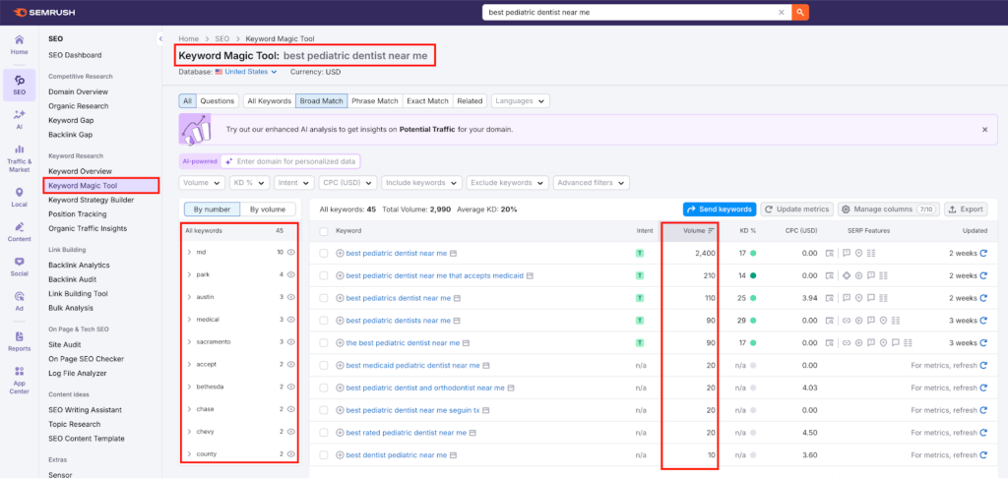The image size is (1008, 479).
Task: Open Manage columns settings
Action: 888,209
